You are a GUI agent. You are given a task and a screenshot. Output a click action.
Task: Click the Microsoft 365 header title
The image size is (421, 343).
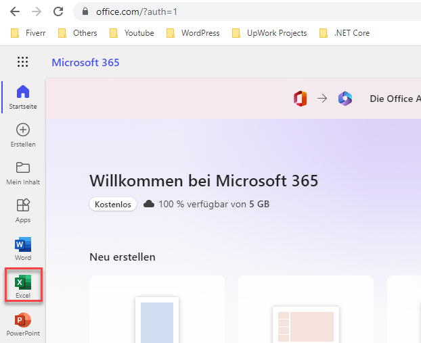pyautogui.click(x=85, y=62)
